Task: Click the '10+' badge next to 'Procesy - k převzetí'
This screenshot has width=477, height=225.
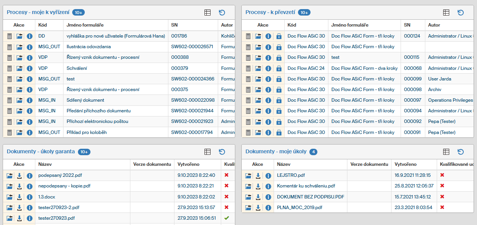Action: pyautogui.click(x=304, y=13)
